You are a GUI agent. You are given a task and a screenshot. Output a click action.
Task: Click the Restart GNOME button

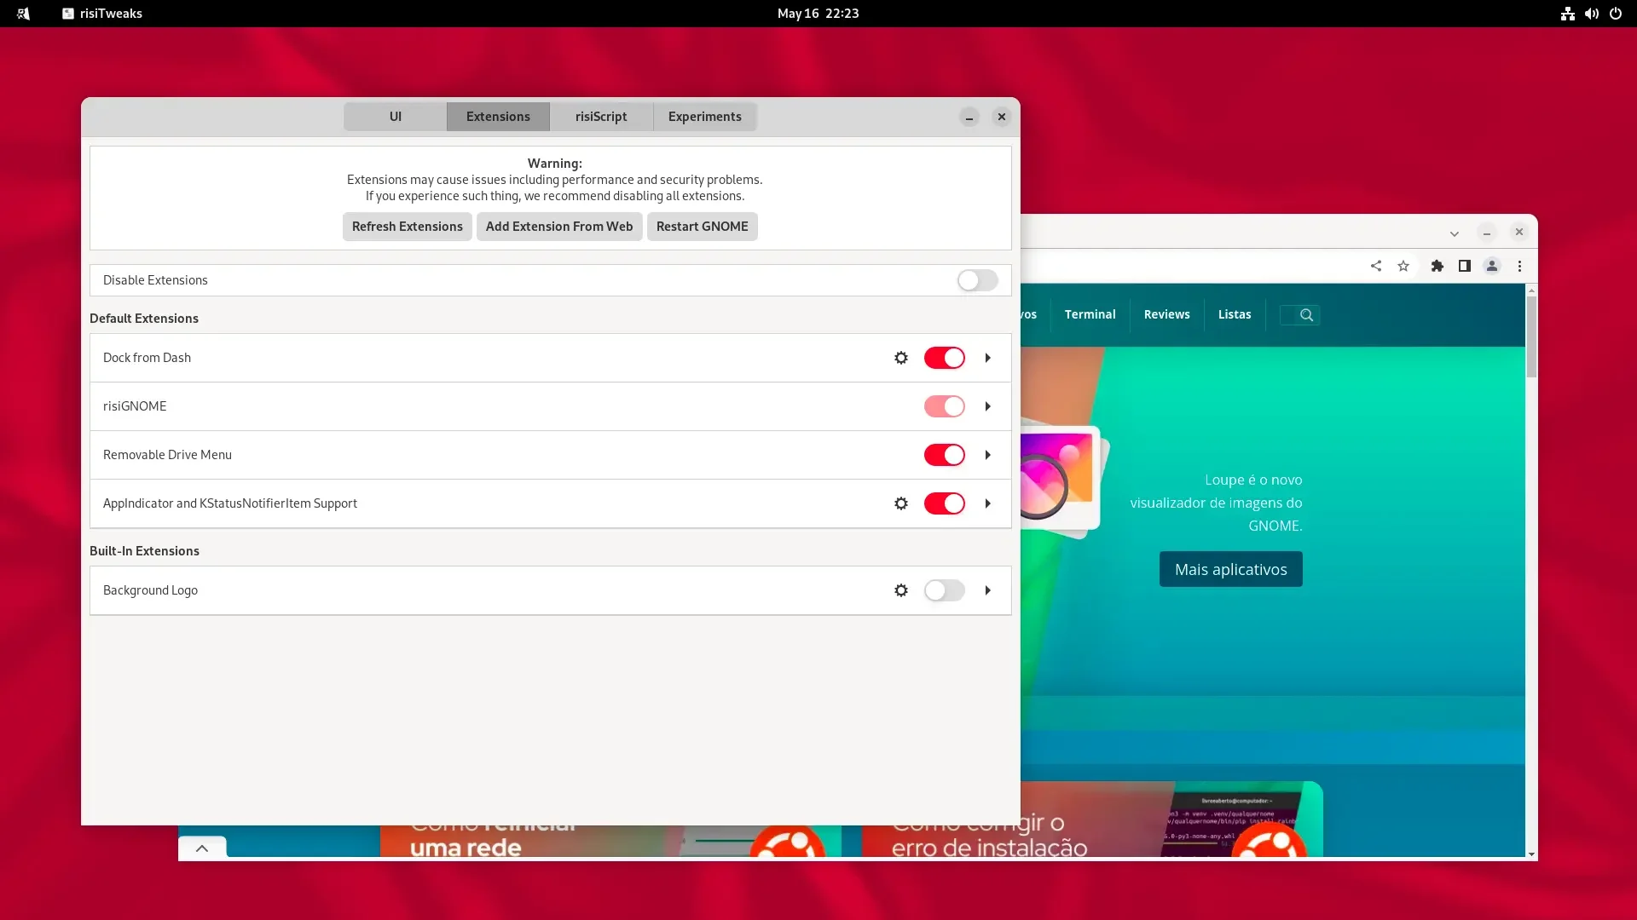pos(703,227)
